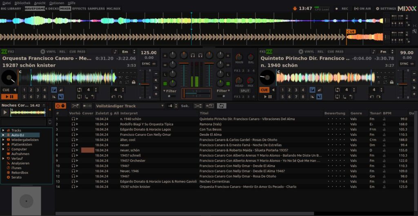Image resolution: width=418 pixels, height=216 pixels.
Task: Switch to BIG LIBRARY view
Action: pos(11,9)
